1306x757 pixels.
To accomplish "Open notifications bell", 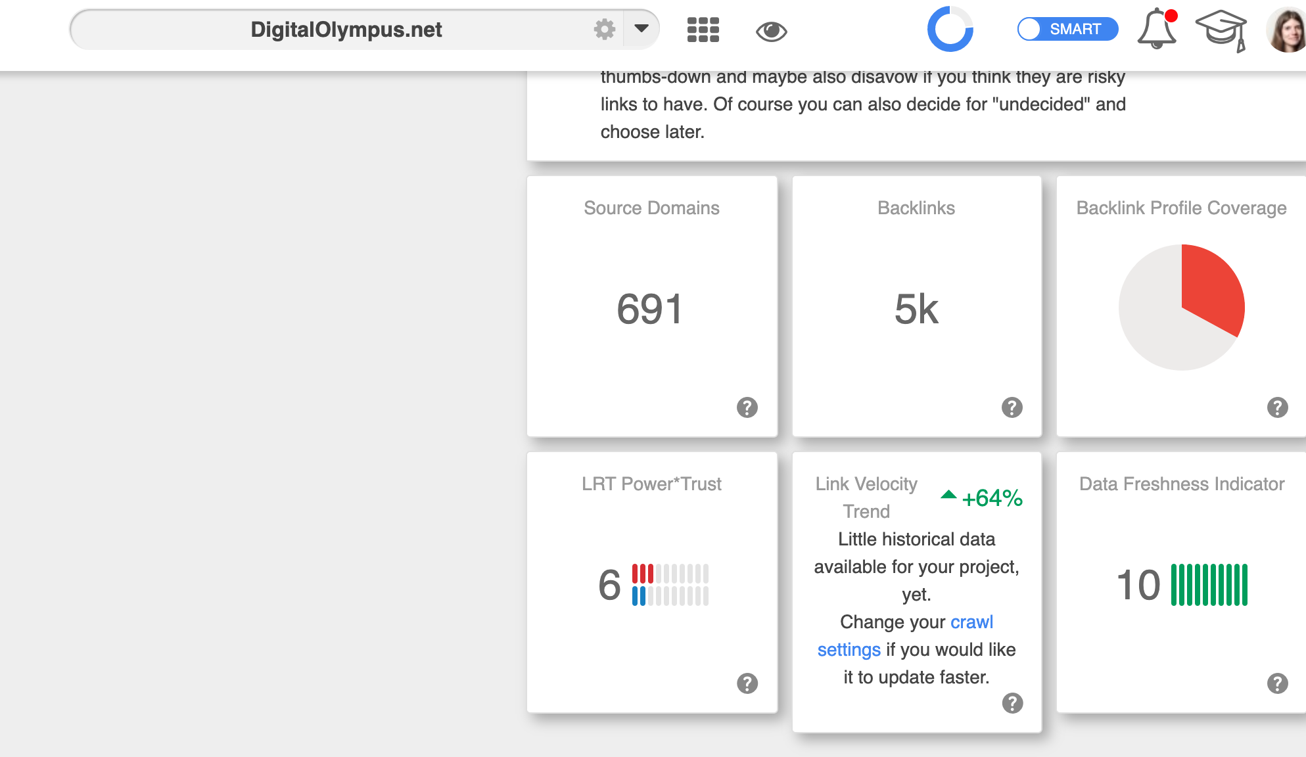I will (x=1157, y=28).
